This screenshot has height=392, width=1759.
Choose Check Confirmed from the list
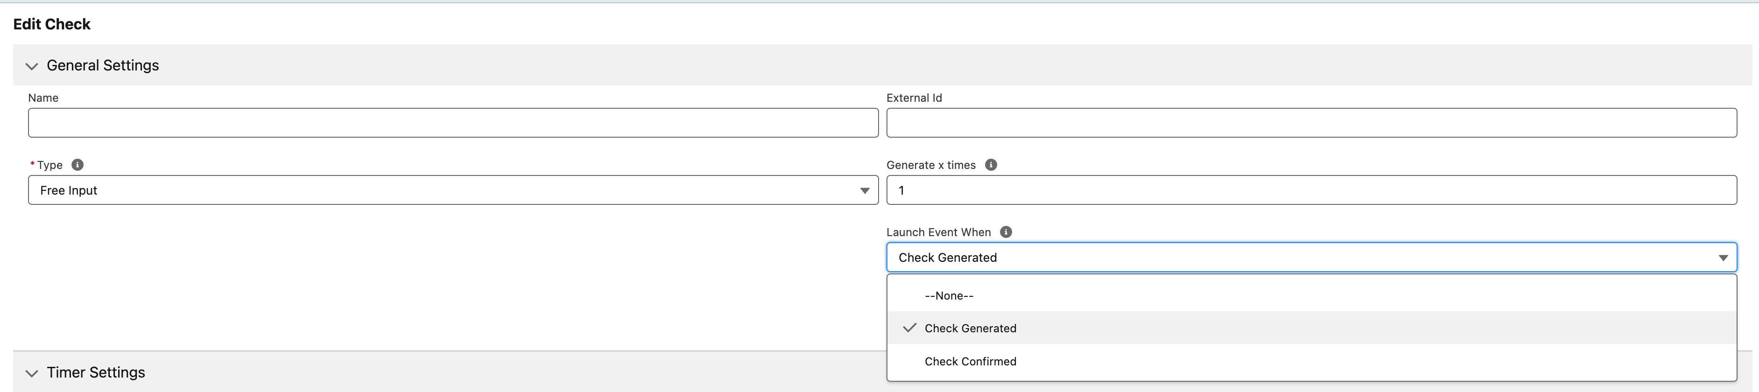click(970, 361)
